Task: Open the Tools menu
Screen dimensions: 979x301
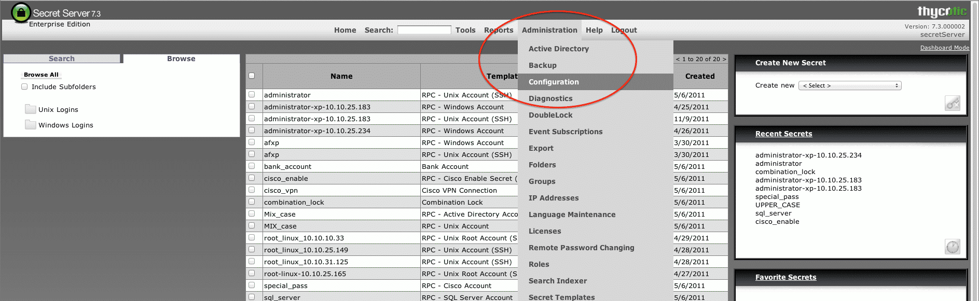Action: pyautogui.click(x=465, y=30)
